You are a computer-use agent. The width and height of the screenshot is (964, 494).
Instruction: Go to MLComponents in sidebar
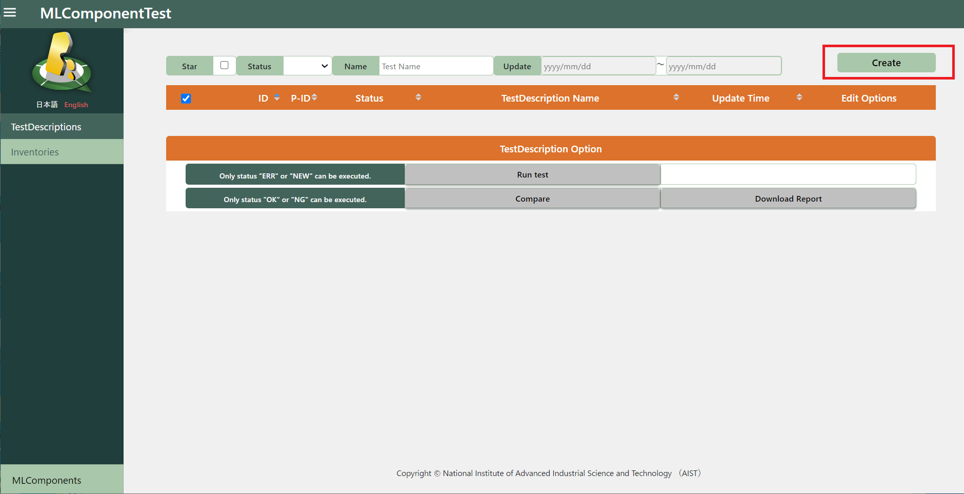click(62, 480)
